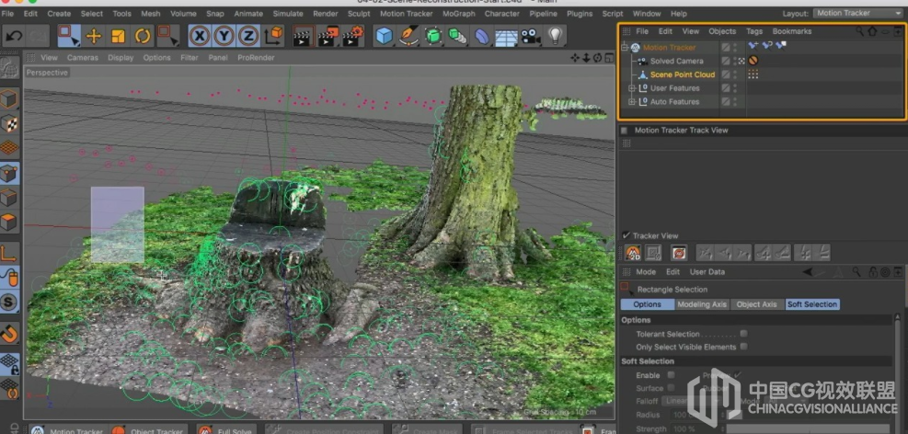The height and width of the screenshot is (434, 908).
Task: Click the Bend deformer icon
Action: click(x=482, y=37)
